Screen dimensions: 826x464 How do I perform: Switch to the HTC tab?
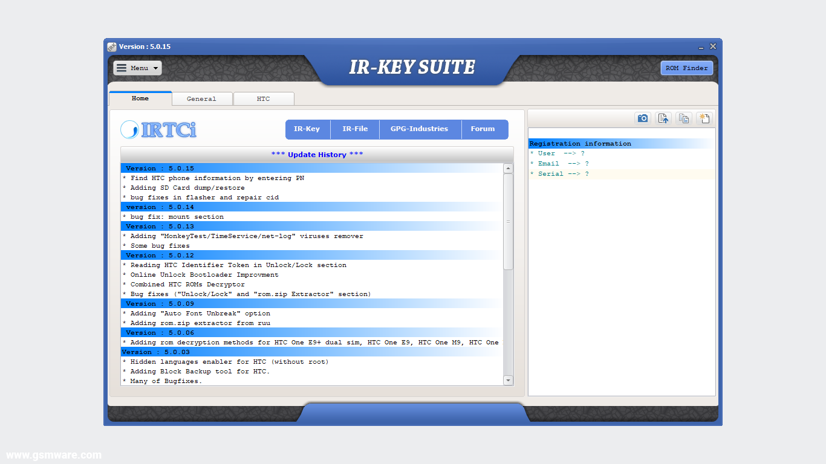coord(263,98)
